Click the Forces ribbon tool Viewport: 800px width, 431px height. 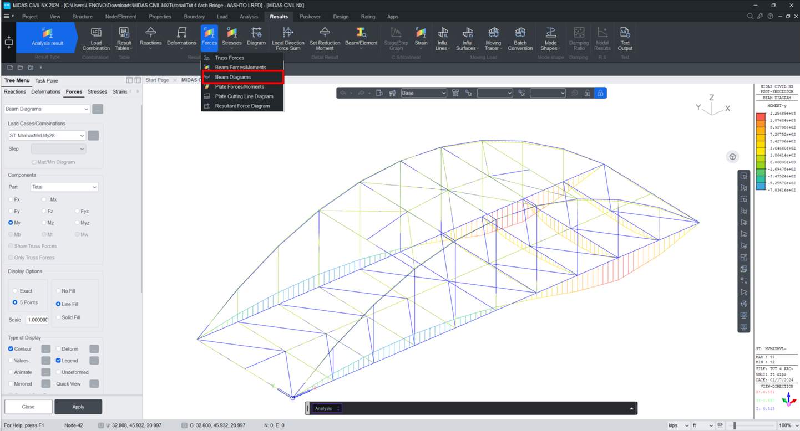[209, 37]
